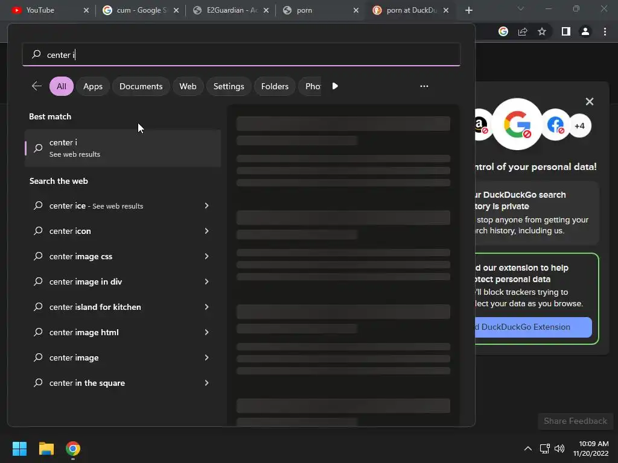This screenshot has height=463, width=618.
Task: Click the Windows Start button
Action: coord(19,449)
